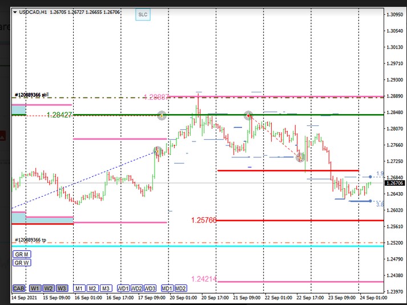Click the green 1.28427 level label

(x=59, y=115)
